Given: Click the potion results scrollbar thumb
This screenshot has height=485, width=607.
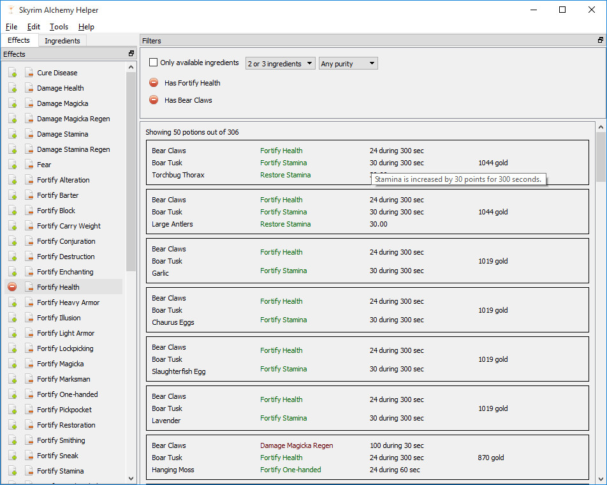Looking at the screenshot, I should click(x=601, y=156).
